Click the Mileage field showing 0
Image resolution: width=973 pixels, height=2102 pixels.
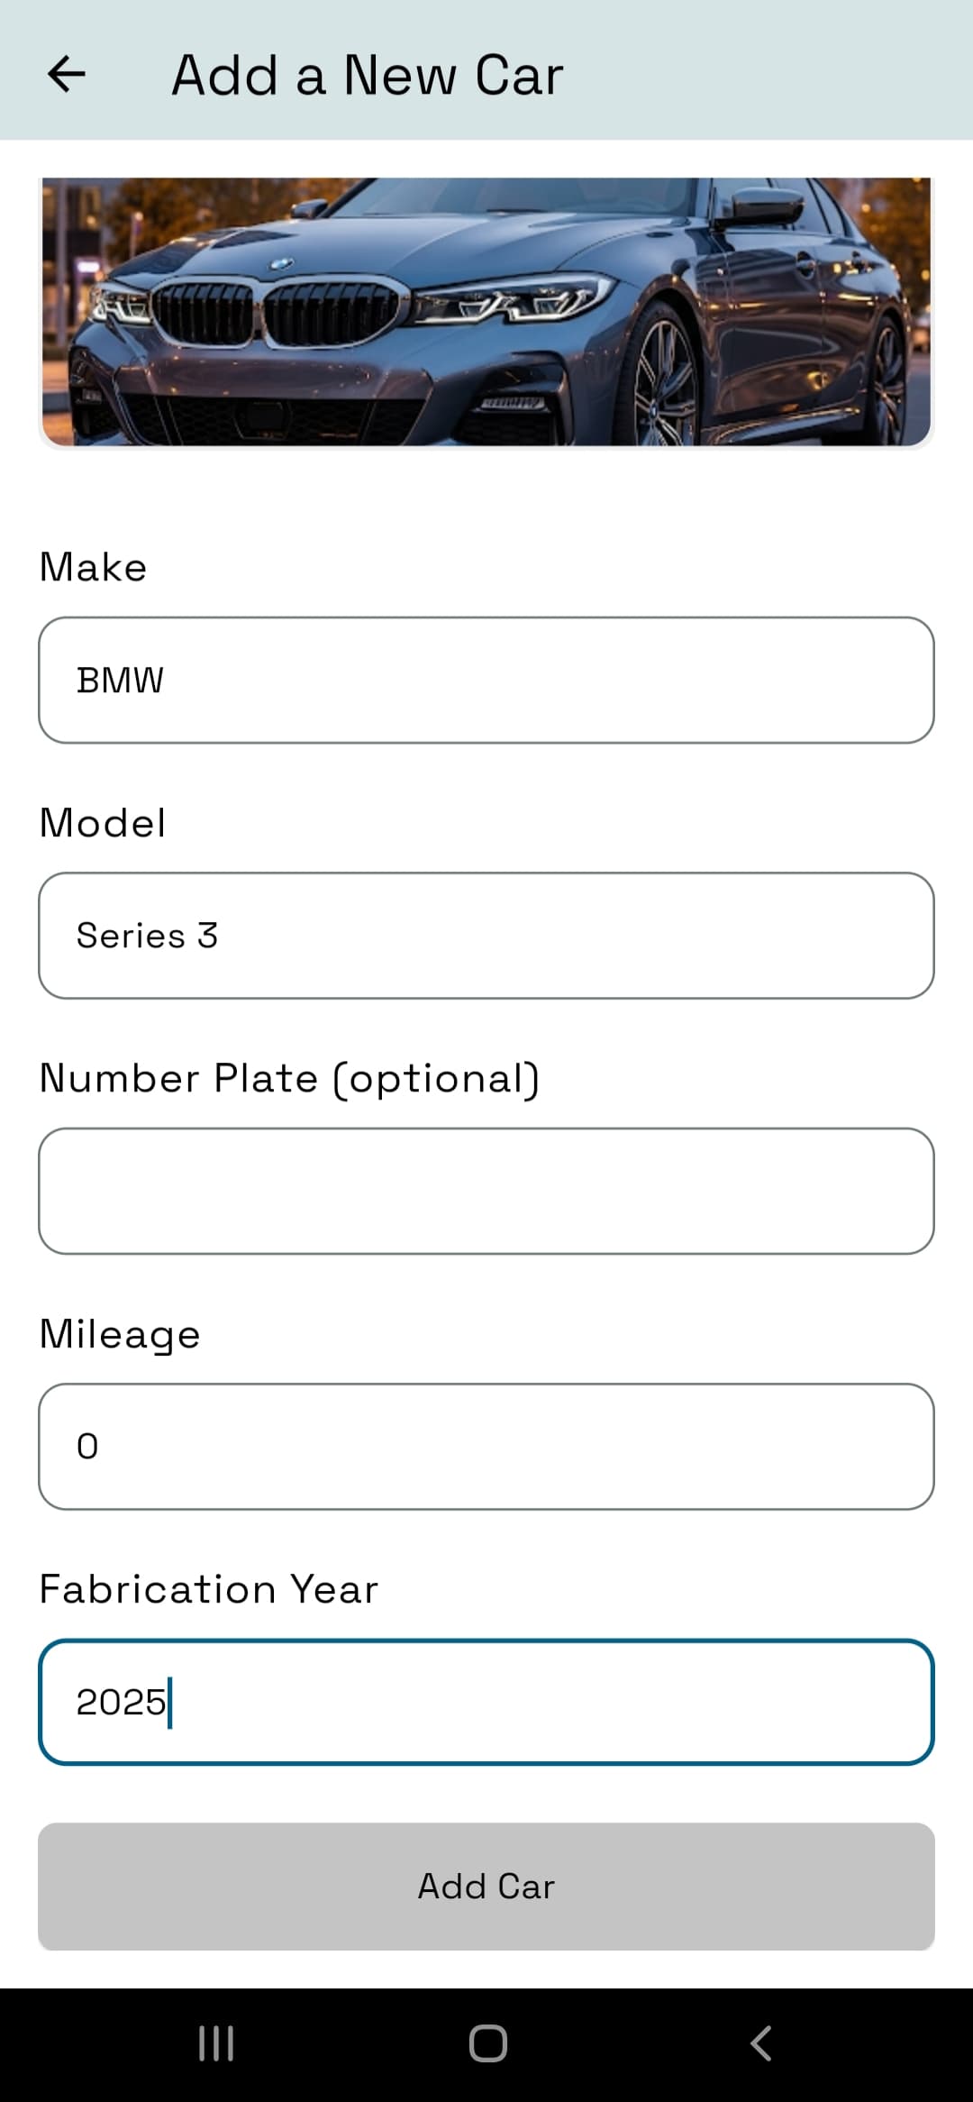click(486, 1447)
